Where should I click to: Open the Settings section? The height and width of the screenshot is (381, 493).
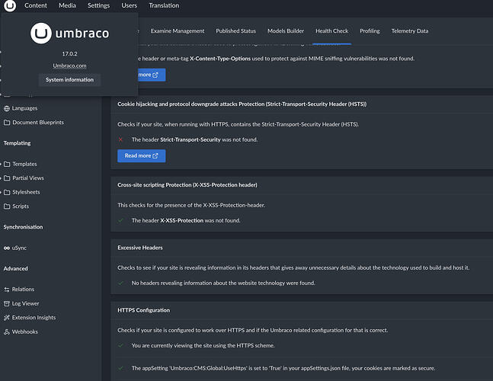(98, 5)
